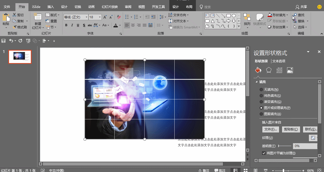324x172 pixels.
Task: Apply text shadow with the S icon
Action: coord(84,25)
